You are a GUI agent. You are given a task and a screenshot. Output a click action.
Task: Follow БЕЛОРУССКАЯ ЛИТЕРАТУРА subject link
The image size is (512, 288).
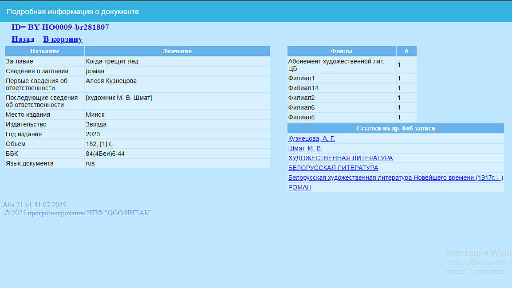point(333,168)
